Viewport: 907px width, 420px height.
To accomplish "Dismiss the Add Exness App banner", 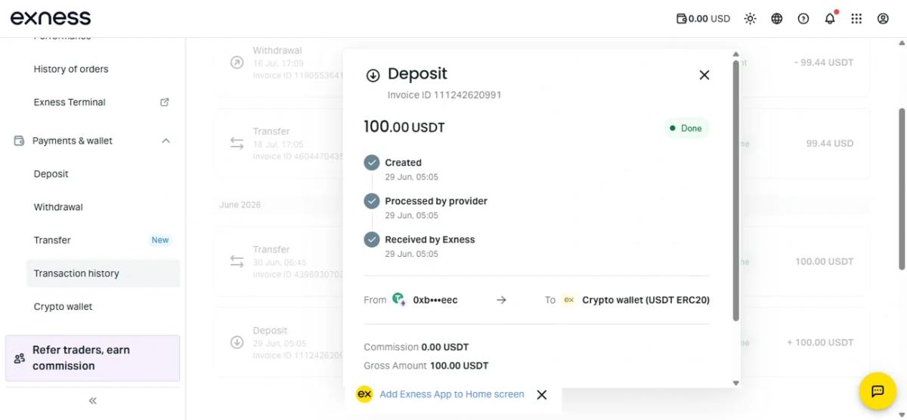I will tap(541, 394).
